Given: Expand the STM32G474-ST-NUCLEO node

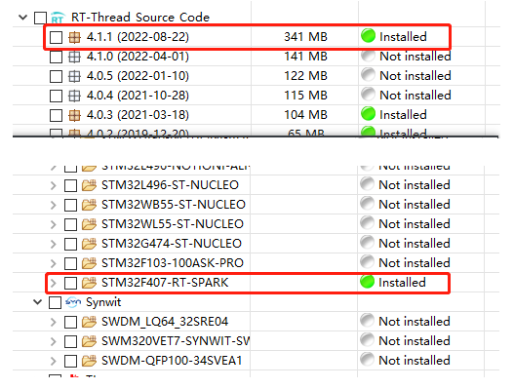Looking at the screenshot, I should (53, 244).
